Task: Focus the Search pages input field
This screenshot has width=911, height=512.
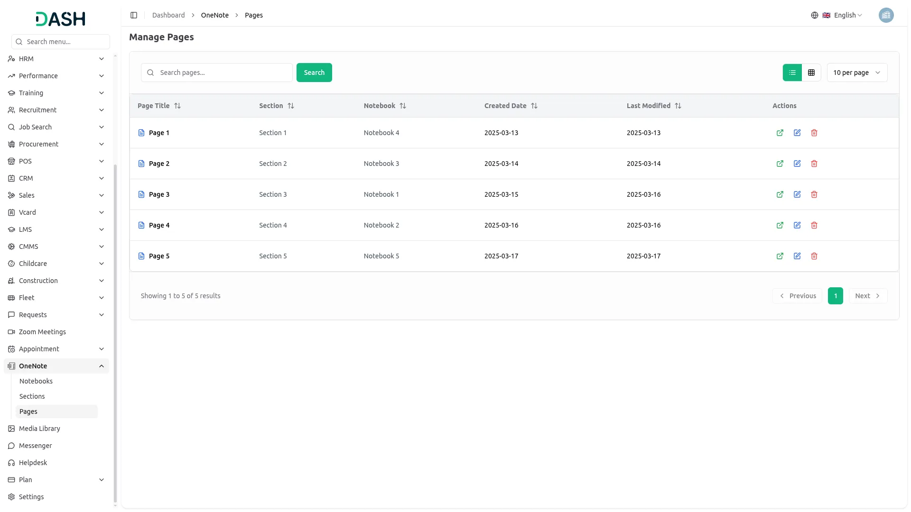Action: [x=217, y=73]
